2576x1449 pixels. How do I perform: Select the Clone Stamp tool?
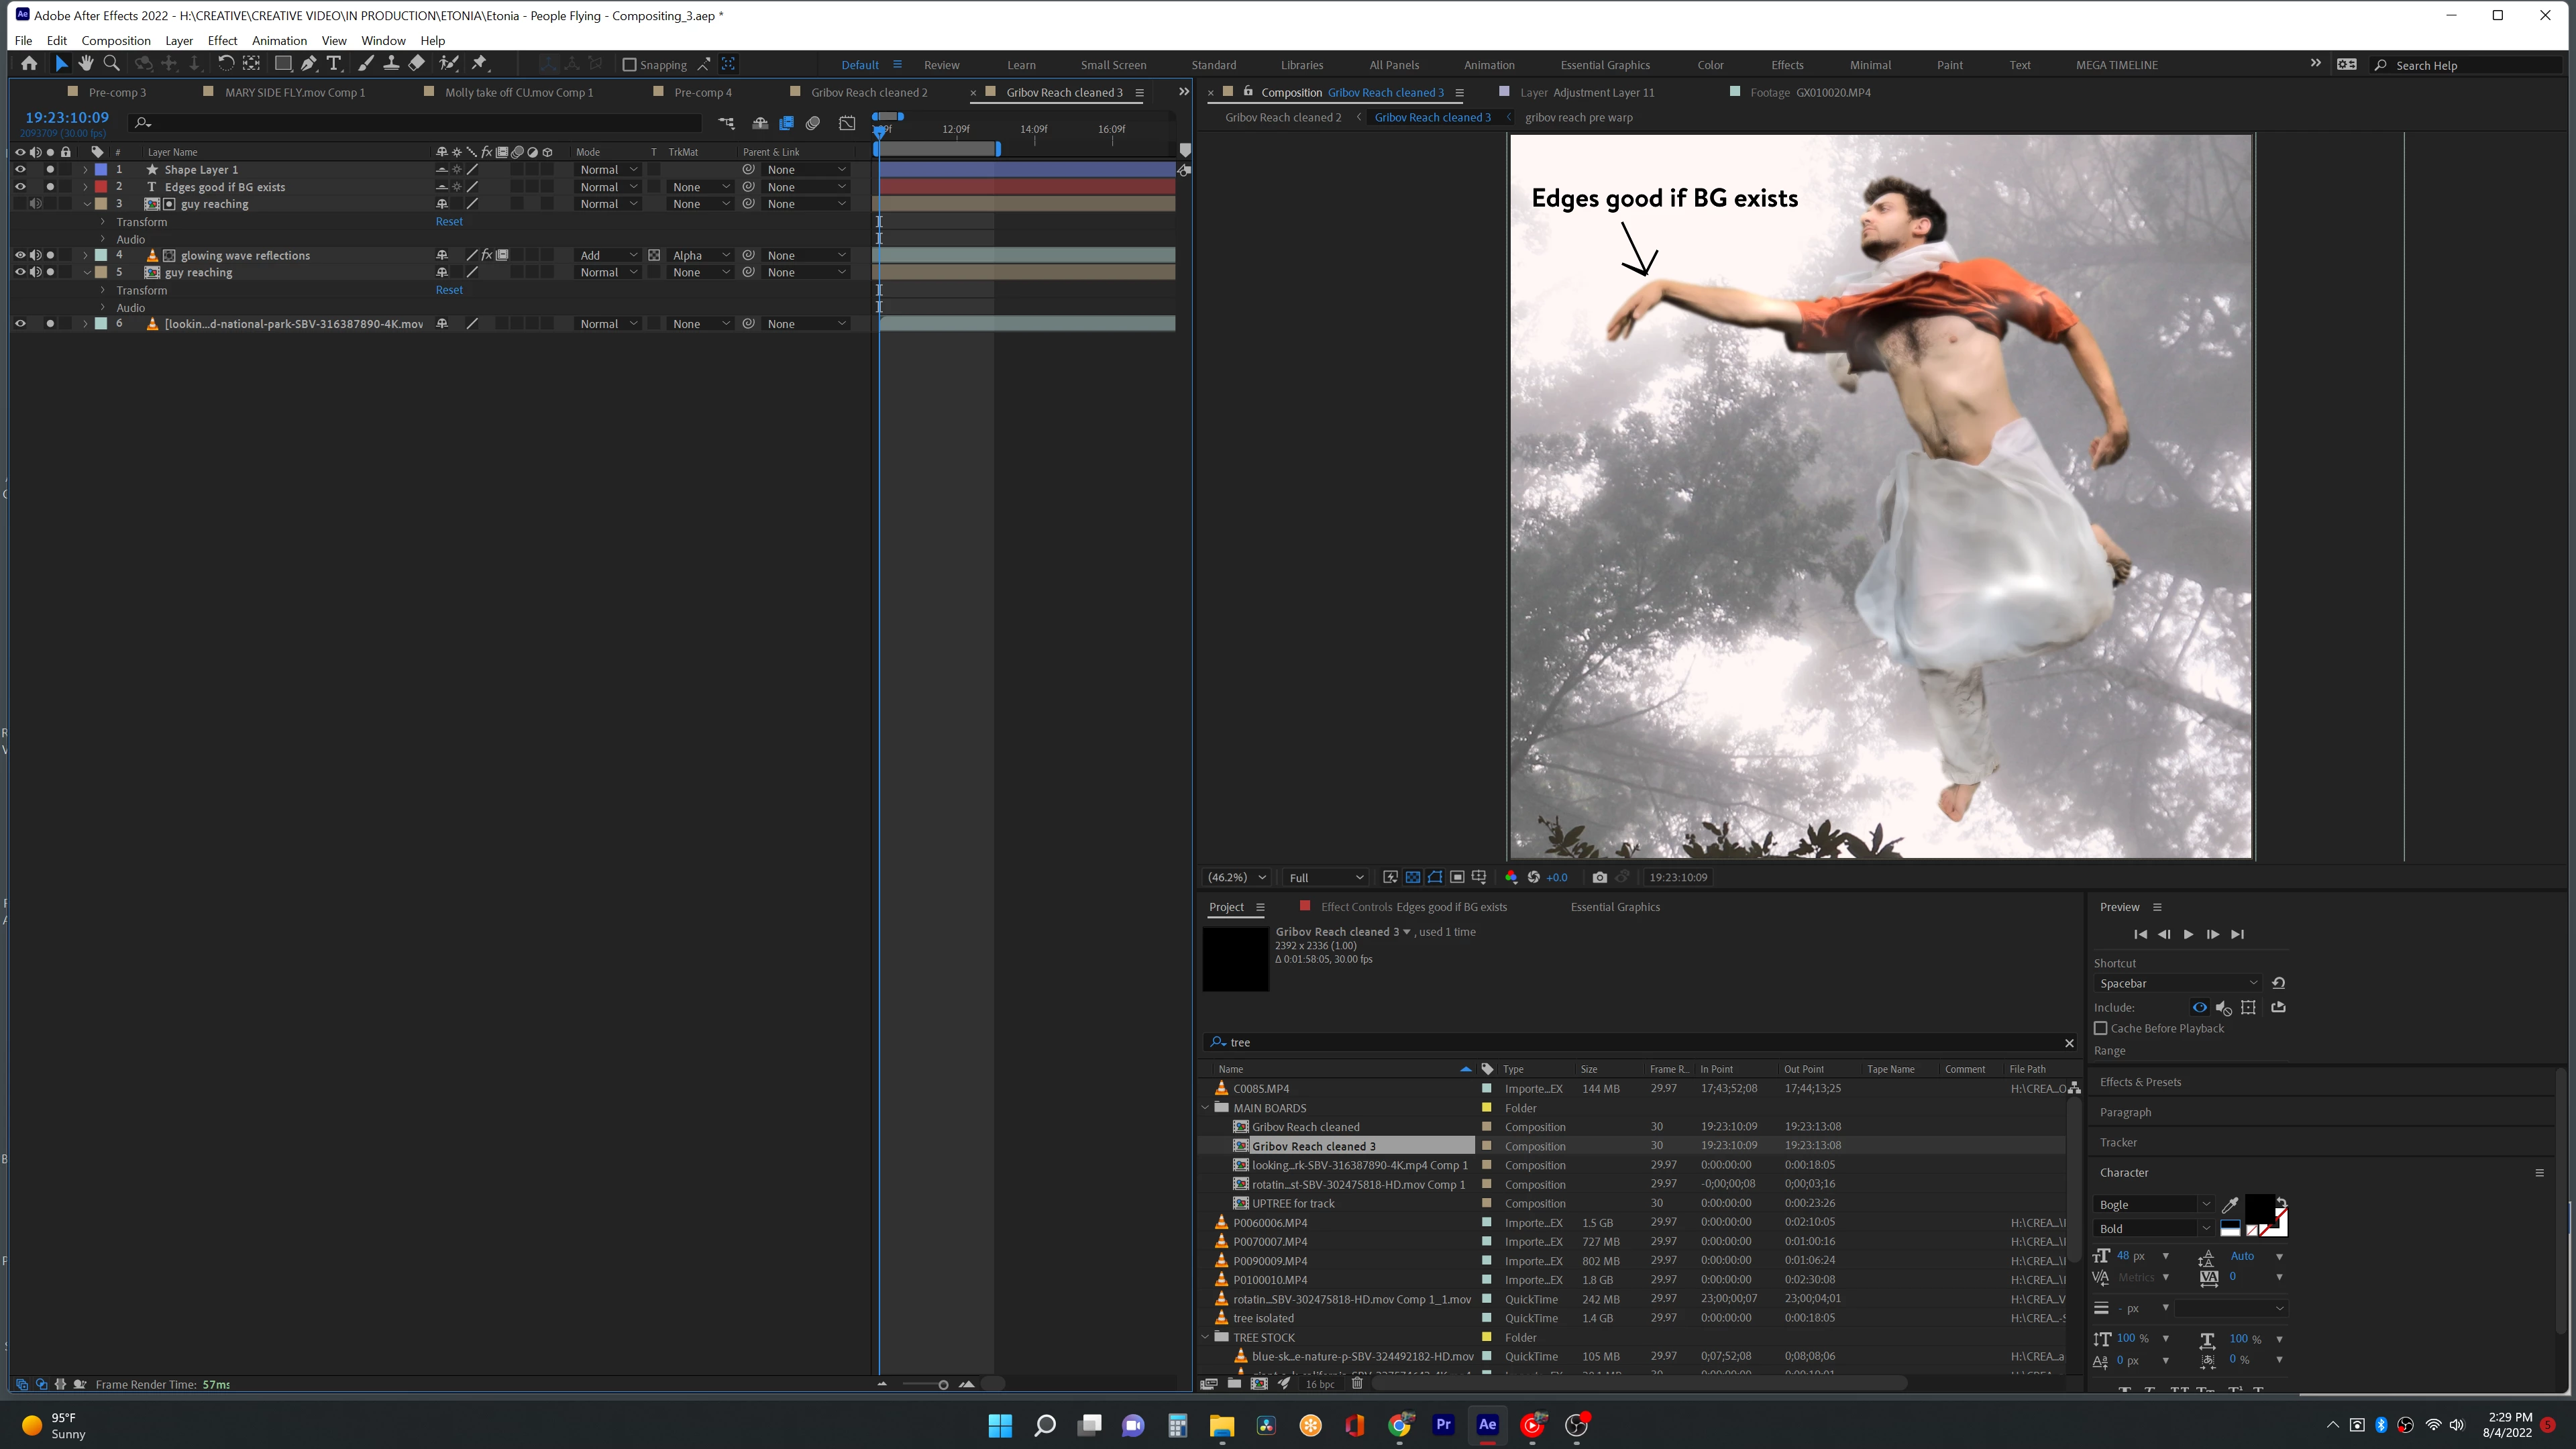(391, 64)
